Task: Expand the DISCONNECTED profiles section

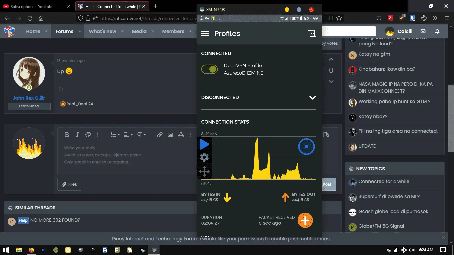Action: pyautogui.click(x=312, y=97)
